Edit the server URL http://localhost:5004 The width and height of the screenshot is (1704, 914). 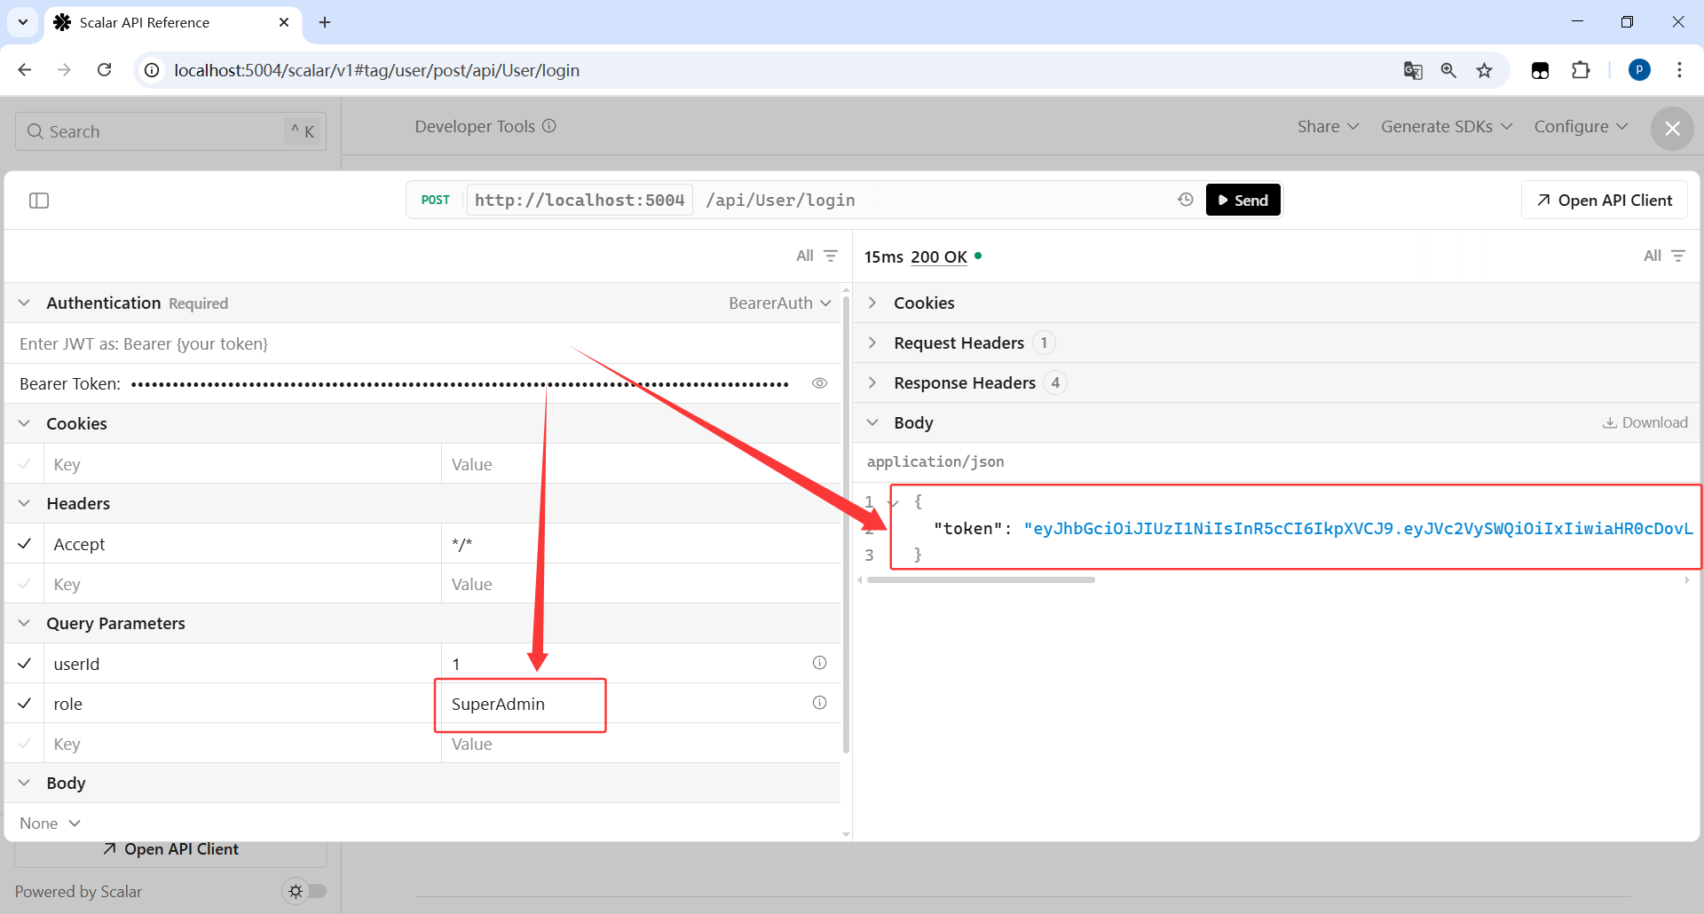pos(580,200)
